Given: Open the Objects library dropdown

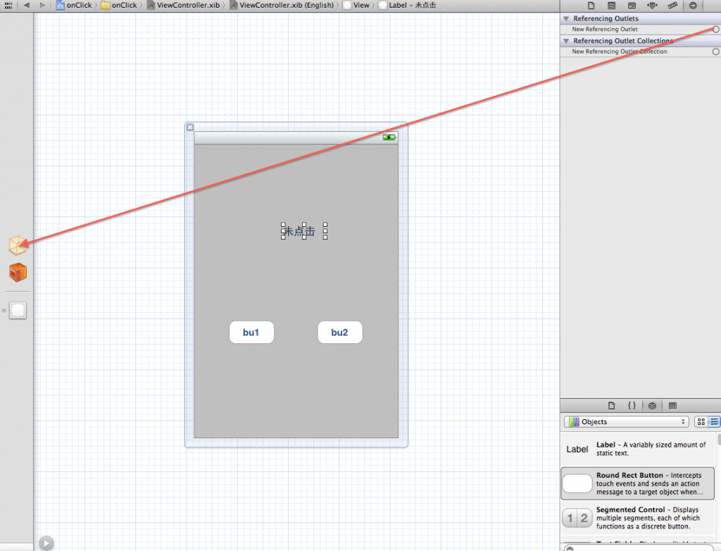Looking at the screenshot, I should (626, 421).
